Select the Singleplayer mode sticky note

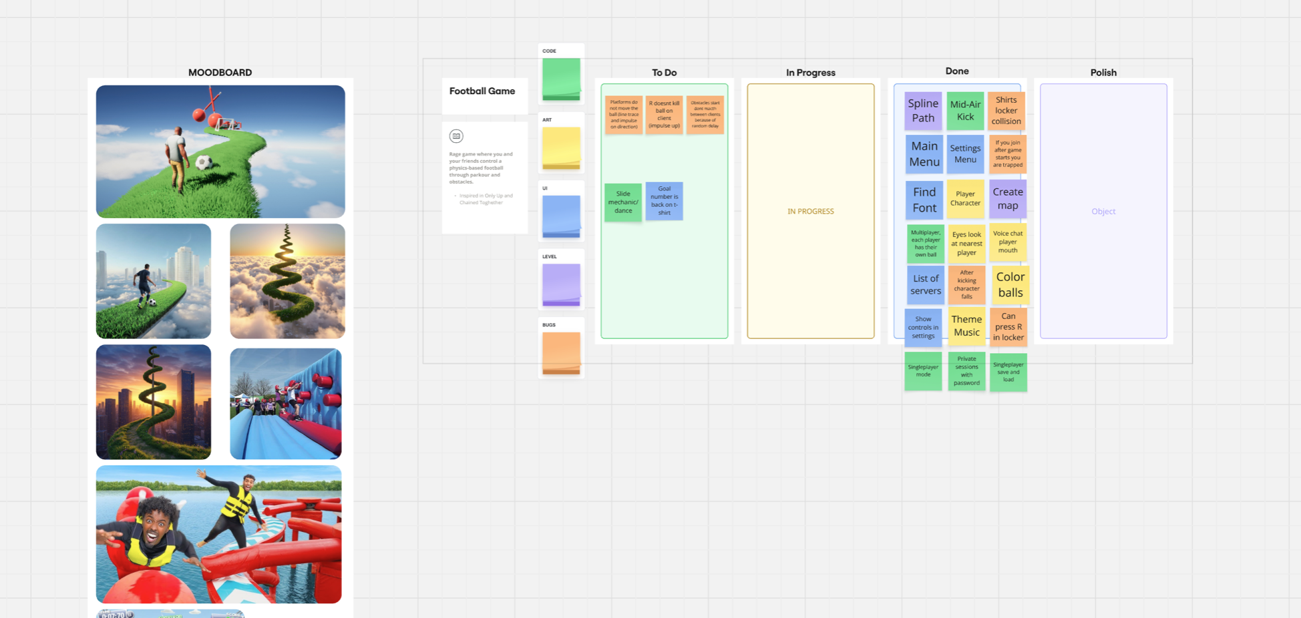(x=923, y=372)
